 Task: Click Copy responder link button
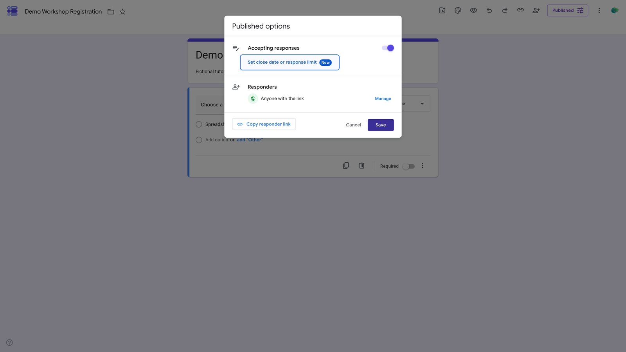click(264, 124)
